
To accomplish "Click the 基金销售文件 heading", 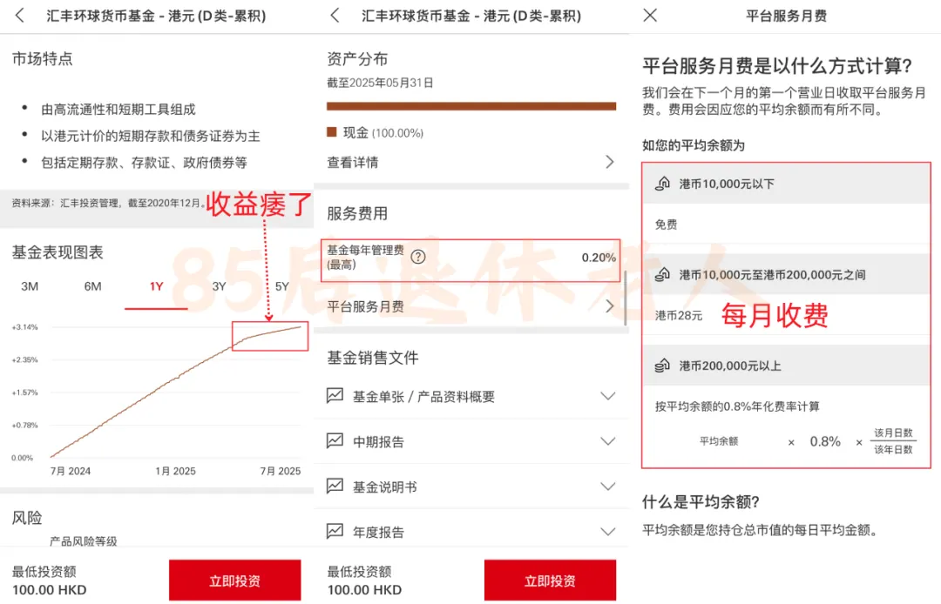I will pos(373,358).
